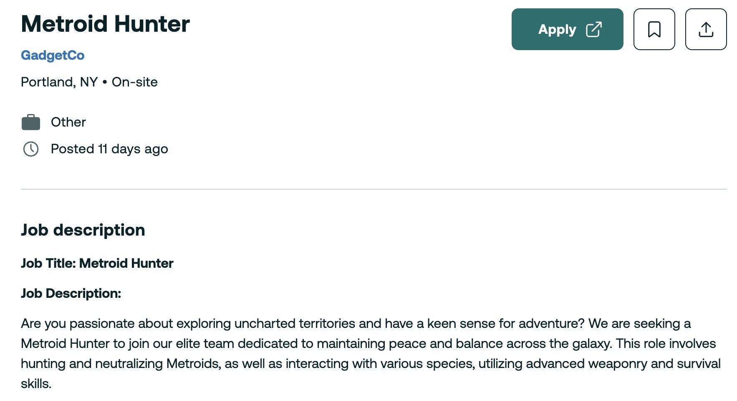737x401 pixels.
Task: Click the Apply button
Action: (567, 29)
